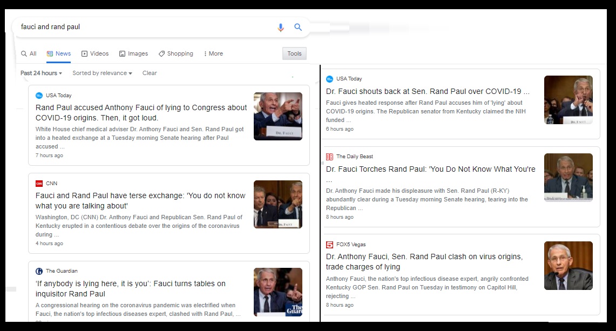Expand the More search options menu
Image resolution: width=616 pixels, height=331 pixels.
click(x=213, y=54)
